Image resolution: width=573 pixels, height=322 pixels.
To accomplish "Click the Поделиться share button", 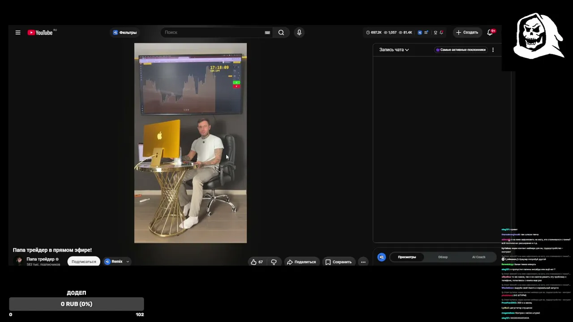I will click(301, 262).
